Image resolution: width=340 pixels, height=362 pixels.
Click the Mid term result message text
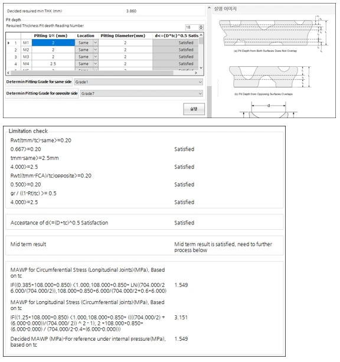coord(223,247)
